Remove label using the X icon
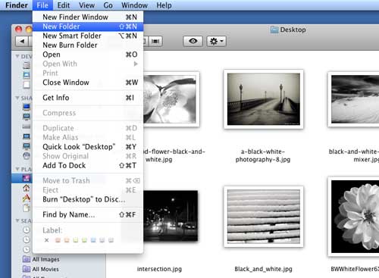 [46, 240]
